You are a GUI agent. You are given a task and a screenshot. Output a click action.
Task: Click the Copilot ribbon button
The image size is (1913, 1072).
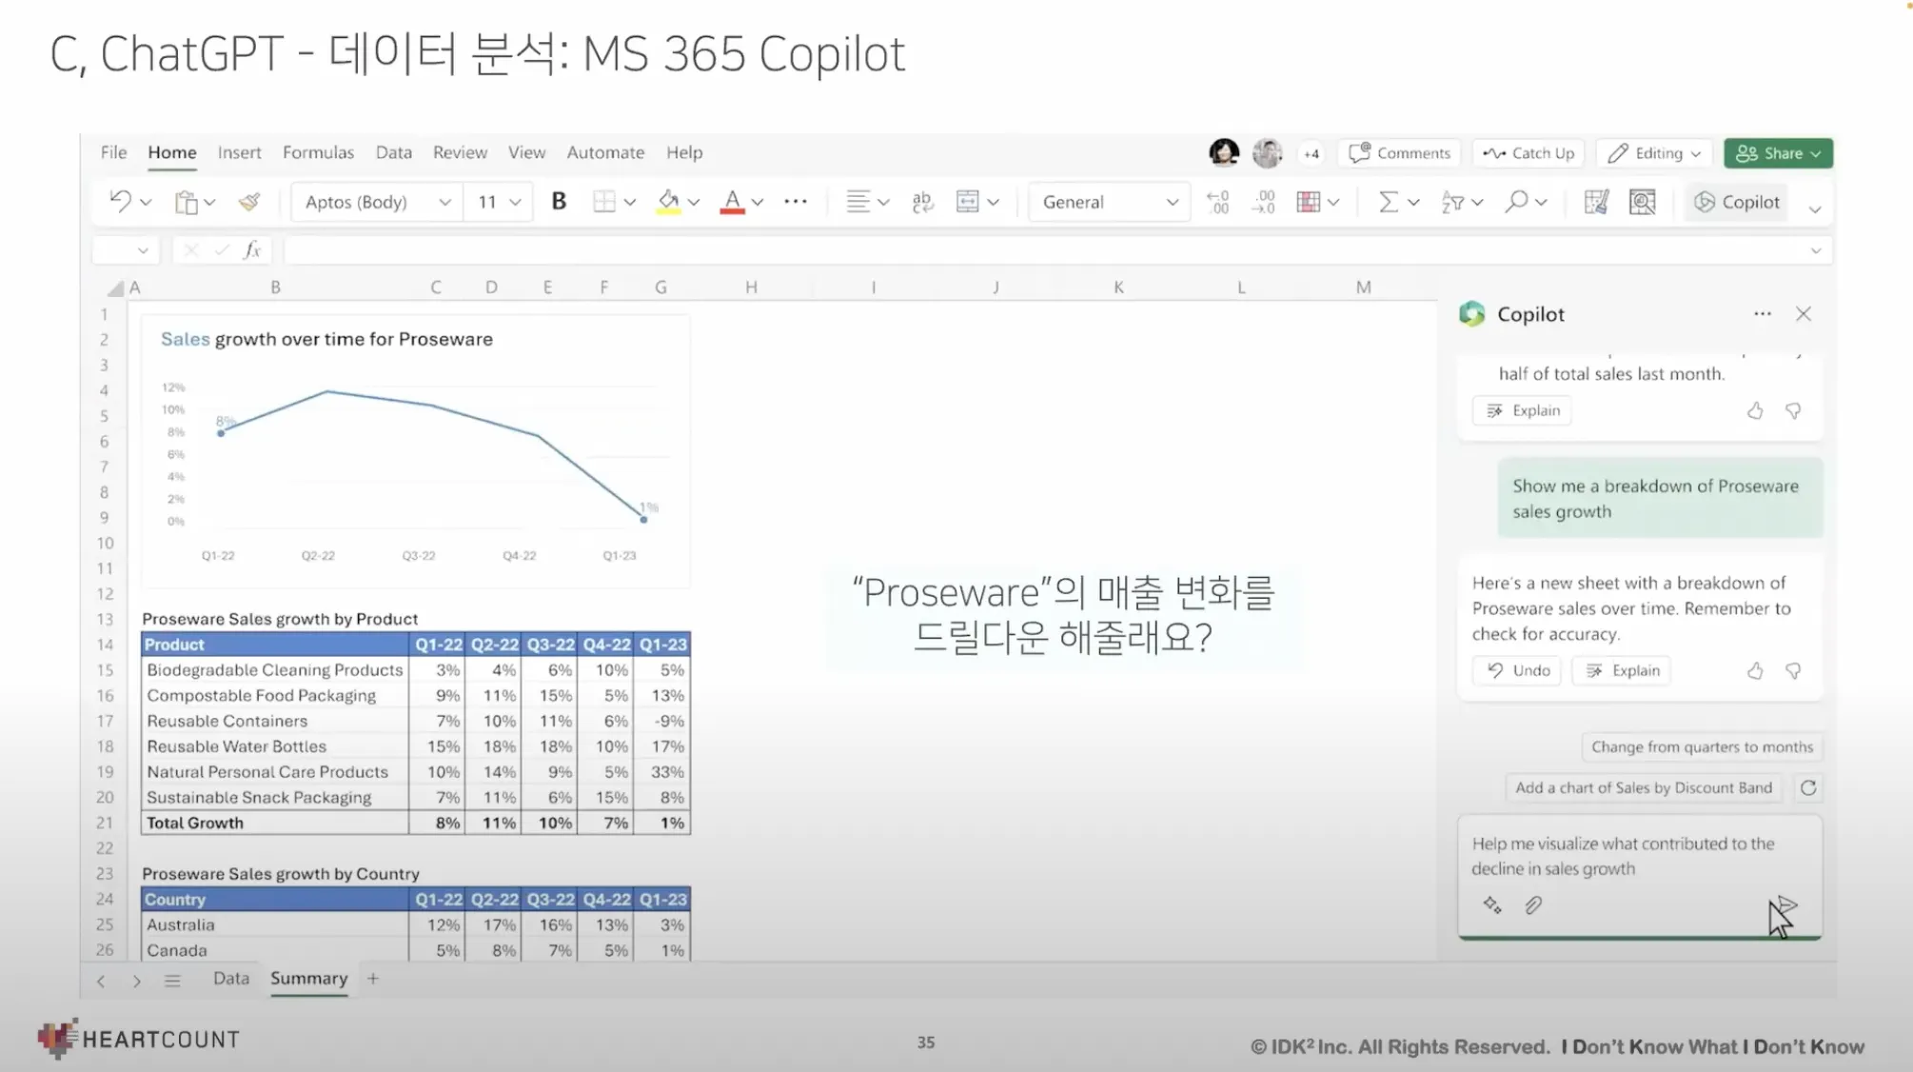click(x=1737, y=202)
